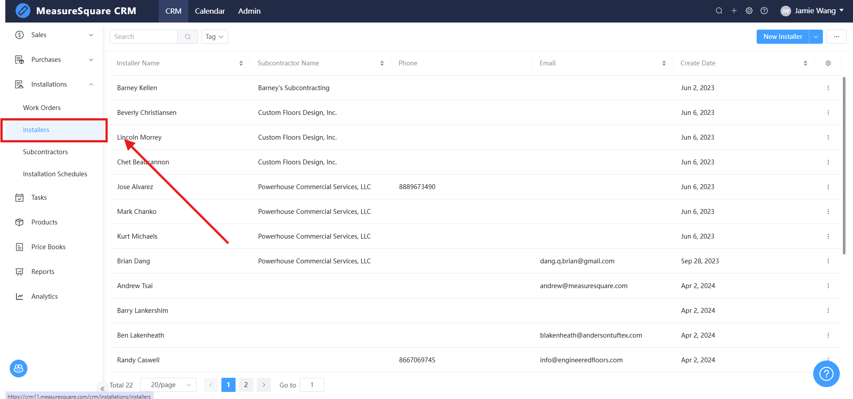Click current page 1 button

coord(228,385)
